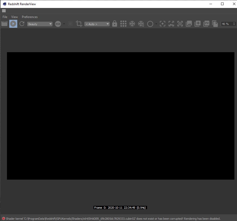Image resolution: width=237 pixels, height=221 pixels.
Task: Toggle the RGB channel button
Action: click(58, 24)
